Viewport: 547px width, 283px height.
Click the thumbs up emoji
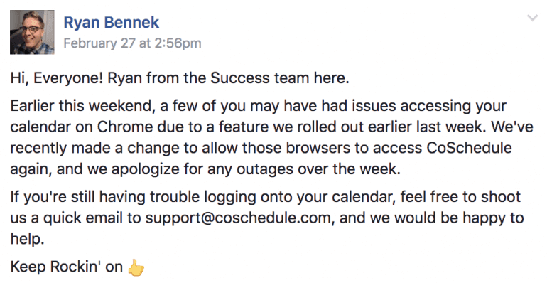pos(136,267)
